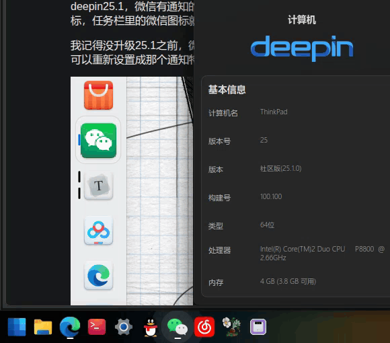
Task: Click the WeChat icon on the taskbar
Action: (178, 327)
